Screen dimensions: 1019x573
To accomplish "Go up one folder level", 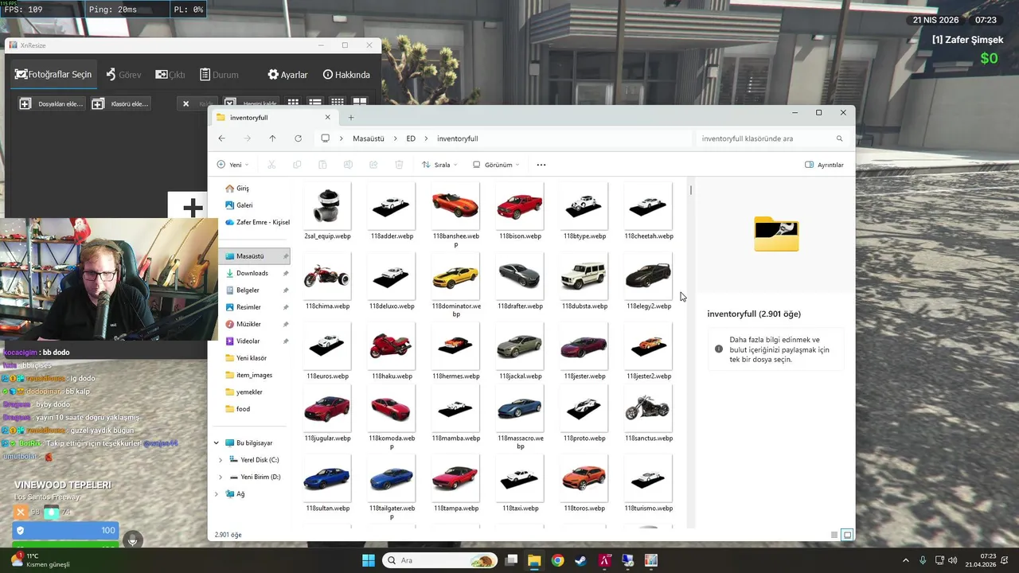I will [x=272, y=138].
